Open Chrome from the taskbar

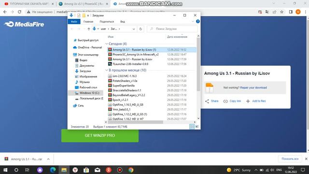[131, 170]
